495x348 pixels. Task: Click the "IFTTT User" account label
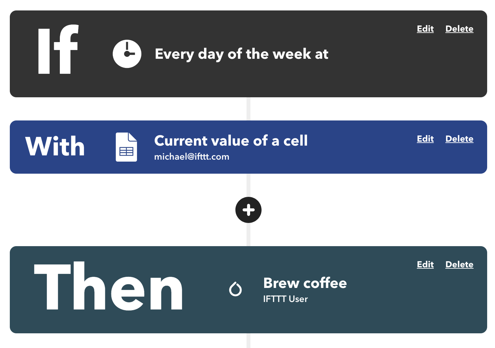click(285, 299)
